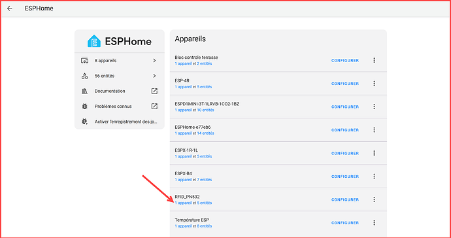Image resolution: width=451 pixels, height=238 pixels.
Task: Click the 'ESPHome' title in the top bar
Action: click(x=39, y=8)
